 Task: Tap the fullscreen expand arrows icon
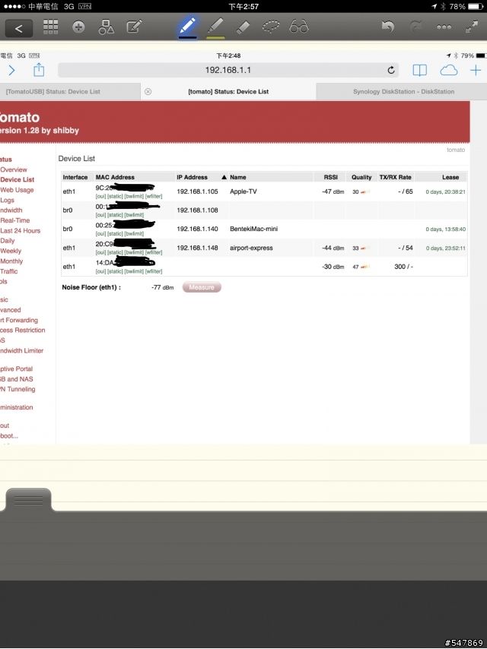pos(472,27)
